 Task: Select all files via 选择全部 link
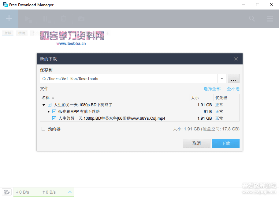click(212, 88)
